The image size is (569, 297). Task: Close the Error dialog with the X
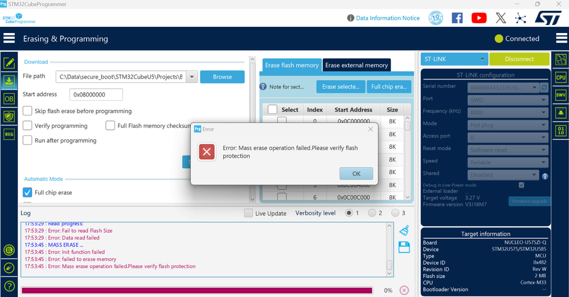tap(370, 129)
